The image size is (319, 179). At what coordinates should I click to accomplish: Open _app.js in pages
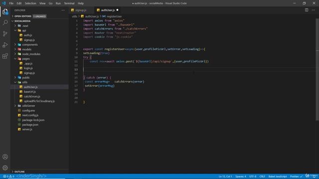(x=28, y=63)
